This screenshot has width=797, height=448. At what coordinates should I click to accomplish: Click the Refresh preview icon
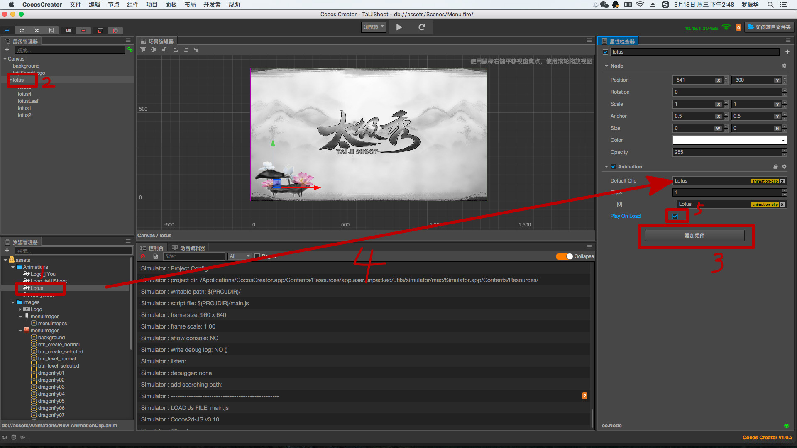pos(421,27)
